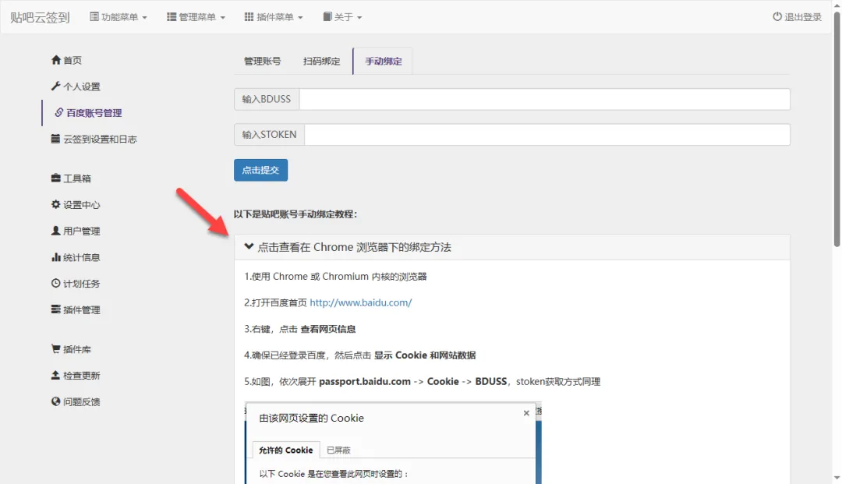The height and width of the screenshot is (484, 842).
Task: Click the shopping cart icon for 插件库
Action: (x=56, y=349)
